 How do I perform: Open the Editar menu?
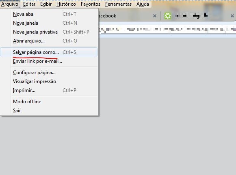(x=29, y=4)
